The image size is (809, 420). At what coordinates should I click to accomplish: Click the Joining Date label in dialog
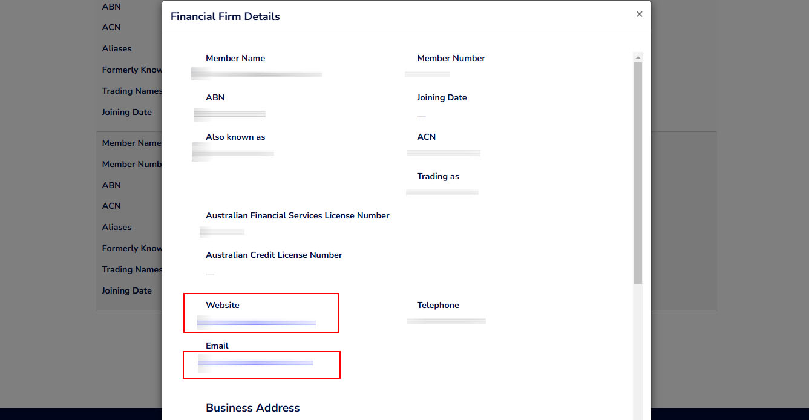pyautogui.click(x=442, y=97)
